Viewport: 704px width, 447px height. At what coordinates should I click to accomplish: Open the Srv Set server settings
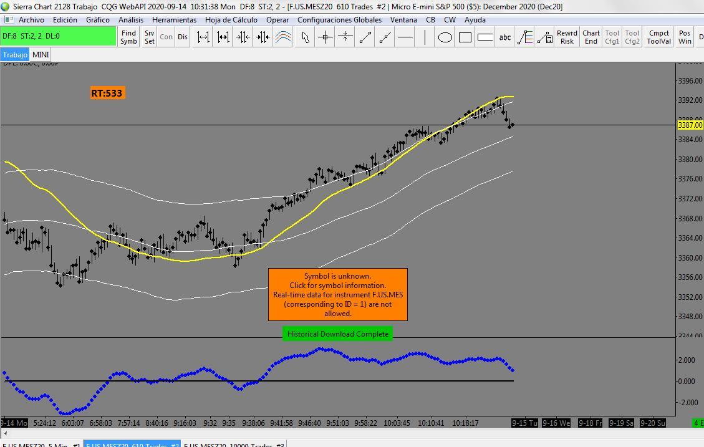(150, 37)
